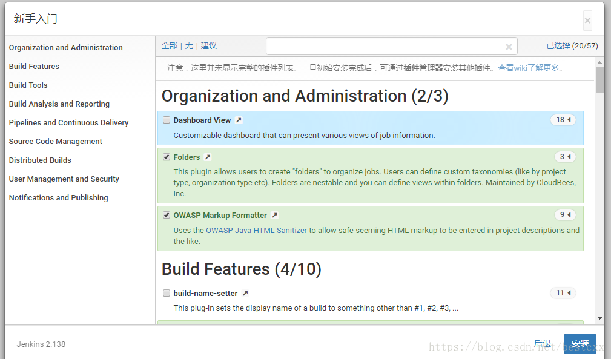Click the scrollbar down arrow
The width and height of the screenshot is (611, 359).
(x=599, y=318)
